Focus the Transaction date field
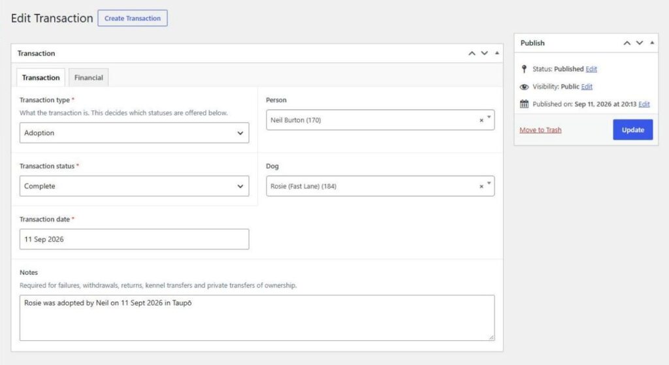The height and width of the screenshot is (365, 669). coord(134,239)
